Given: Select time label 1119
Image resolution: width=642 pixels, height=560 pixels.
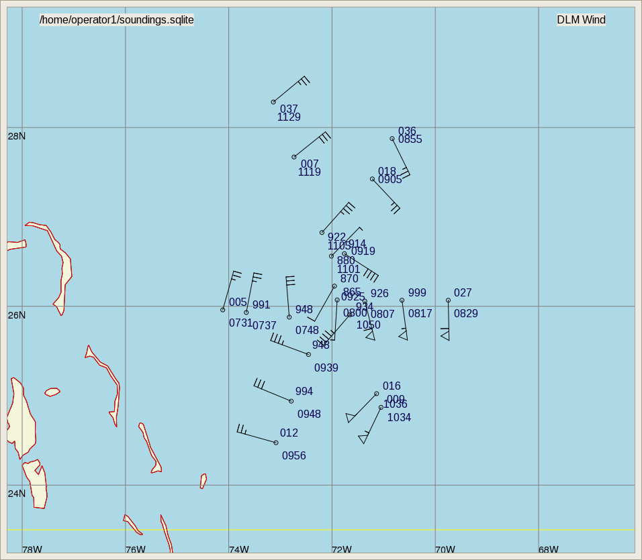Looking at the screenshot, I should click(x=309, y=172).
